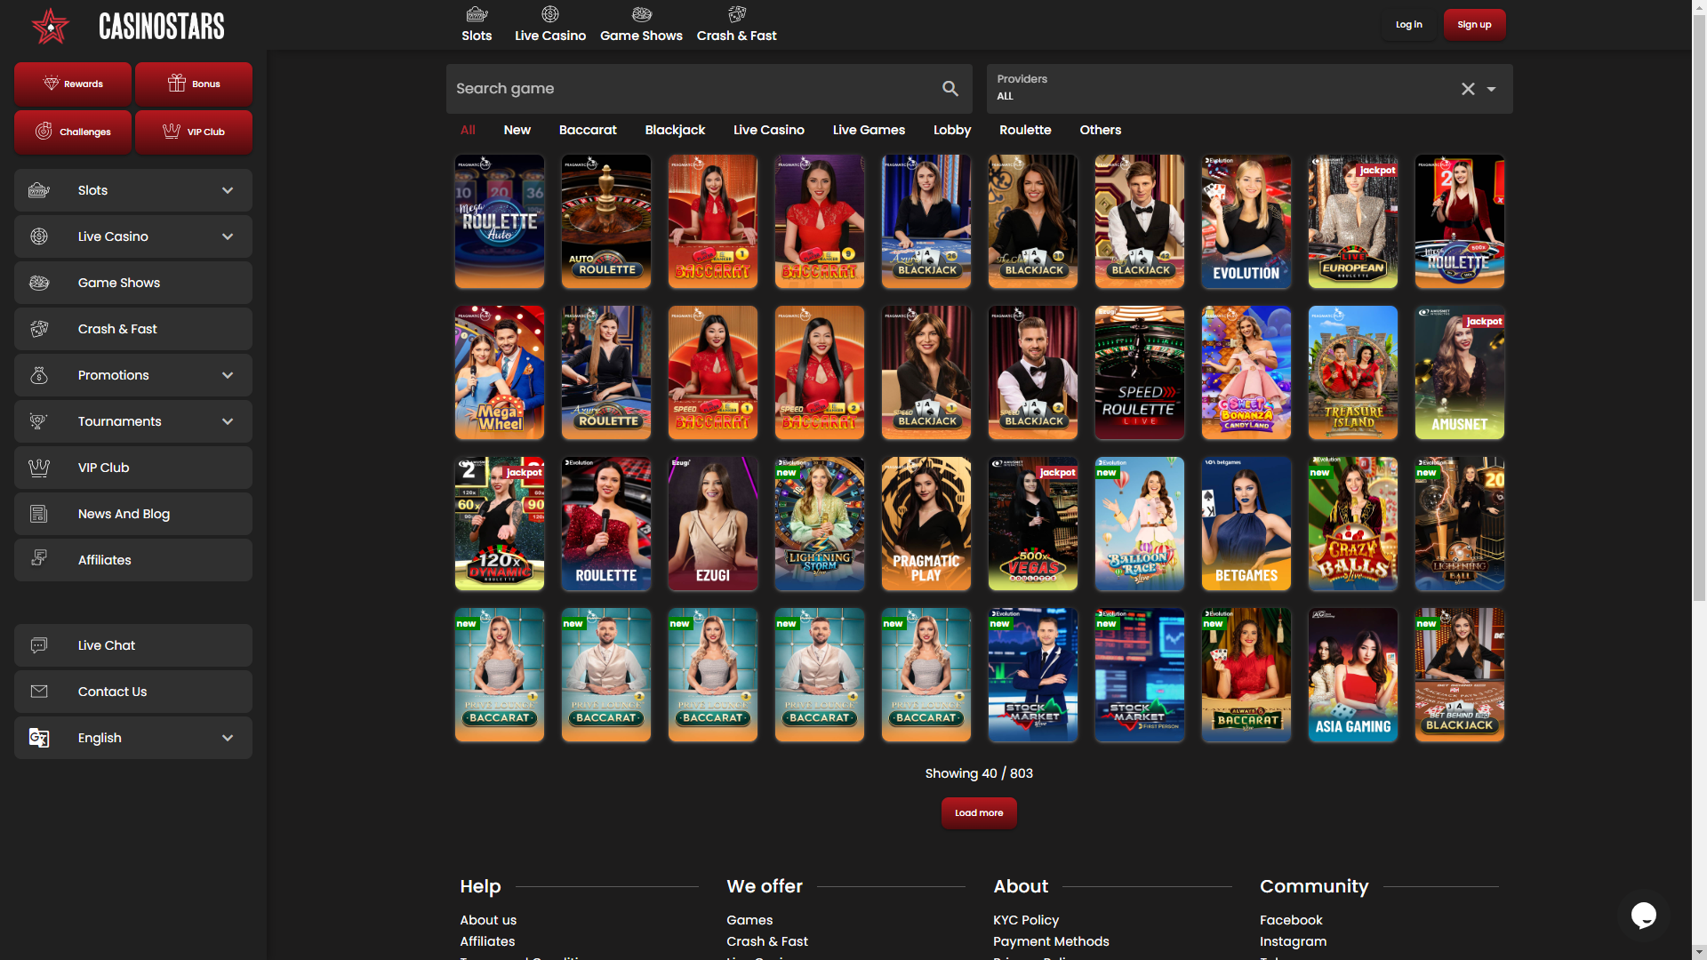Clear the Providers filter with X icon

point(1468,89)
